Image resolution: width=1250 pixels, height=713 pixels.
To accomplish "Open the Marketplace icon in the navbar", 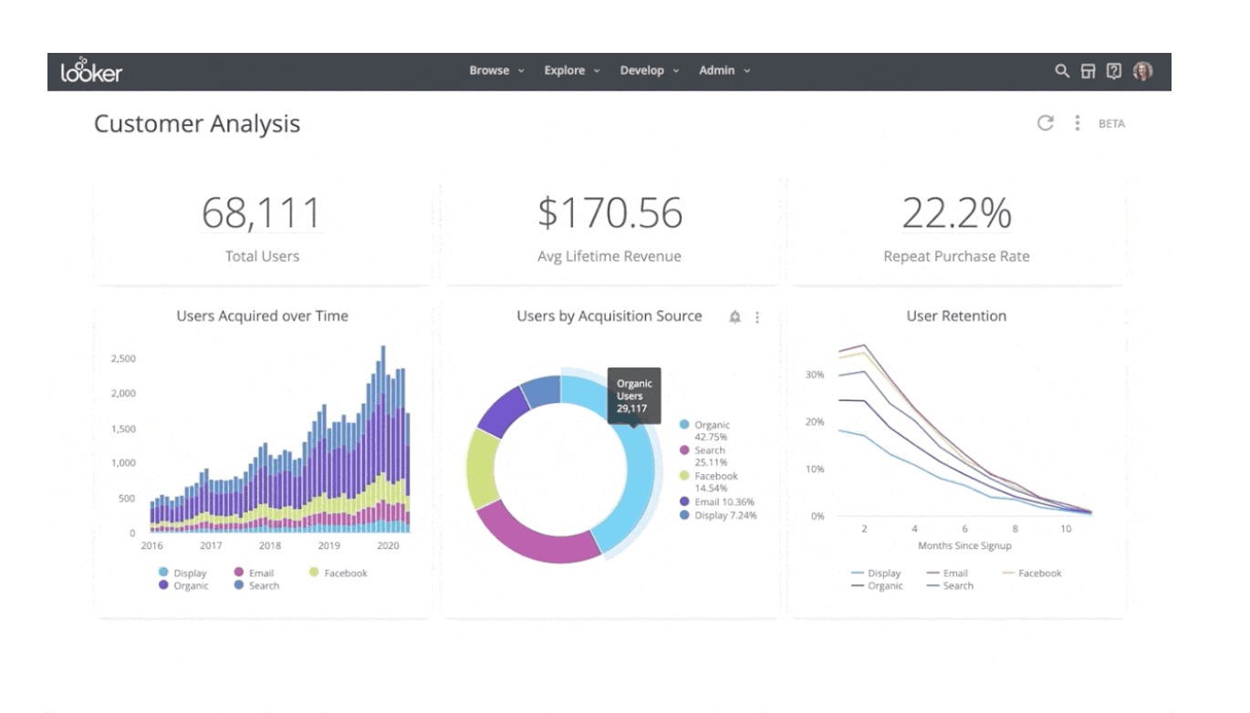I will (x=1088, y=69).
